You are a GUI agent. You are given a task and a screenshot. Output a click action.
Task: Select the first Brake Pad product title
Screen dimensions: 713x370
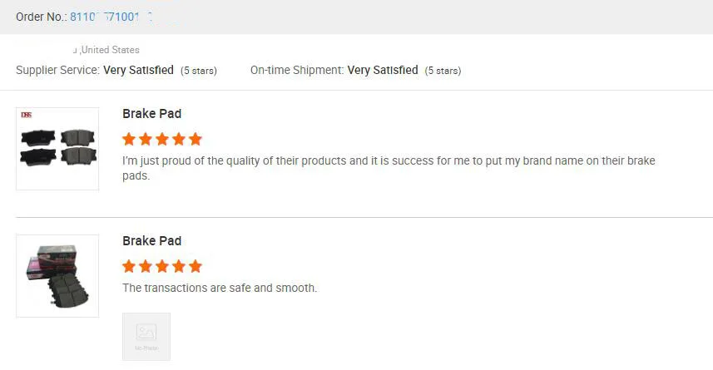151,114
